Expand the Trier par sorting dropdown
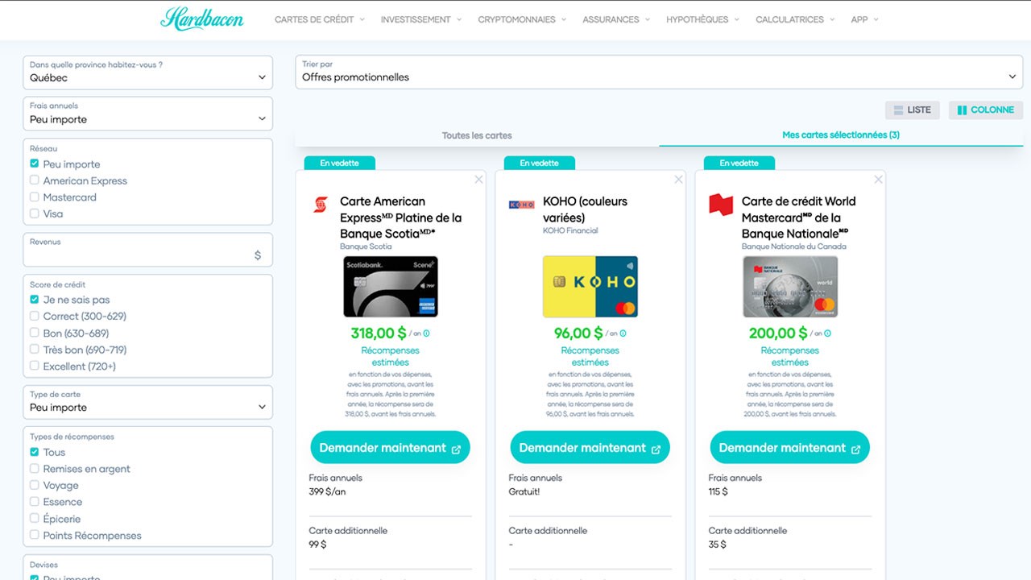 pos(659,72)
